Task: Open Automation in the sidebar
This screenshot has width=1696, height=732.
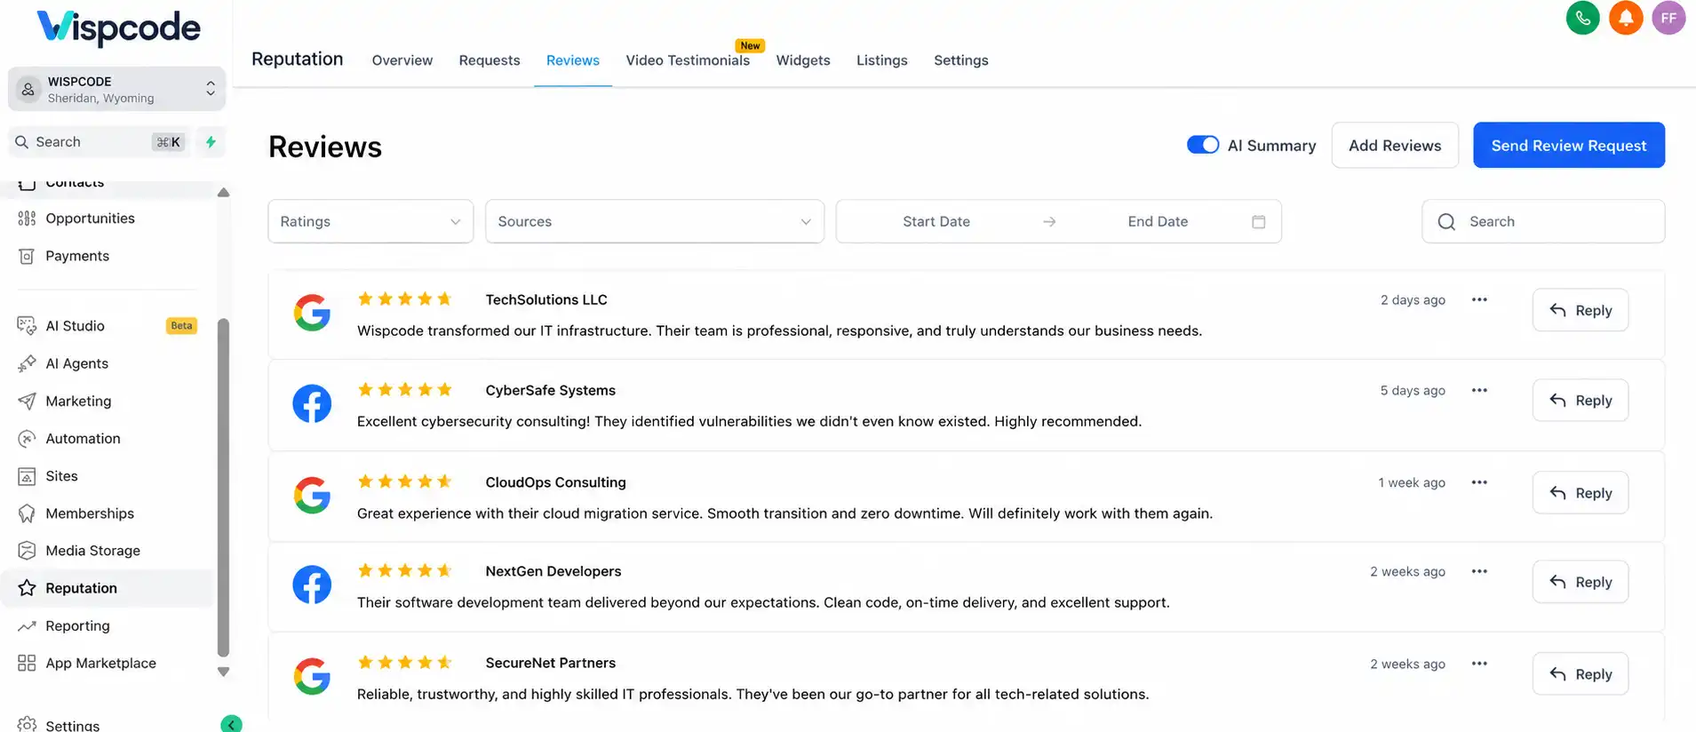Action: click(83, 439)
